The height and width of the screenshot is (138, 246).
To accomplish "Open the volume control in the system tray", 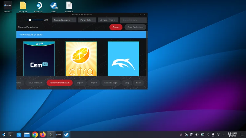I will [x=197, y=135].
